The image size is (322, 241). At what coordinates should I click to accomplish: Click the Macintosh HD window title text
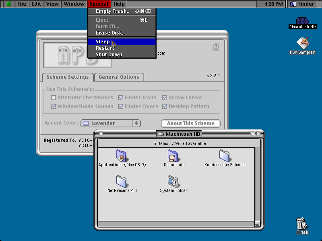pyautogui.click(x=183, y=134)
